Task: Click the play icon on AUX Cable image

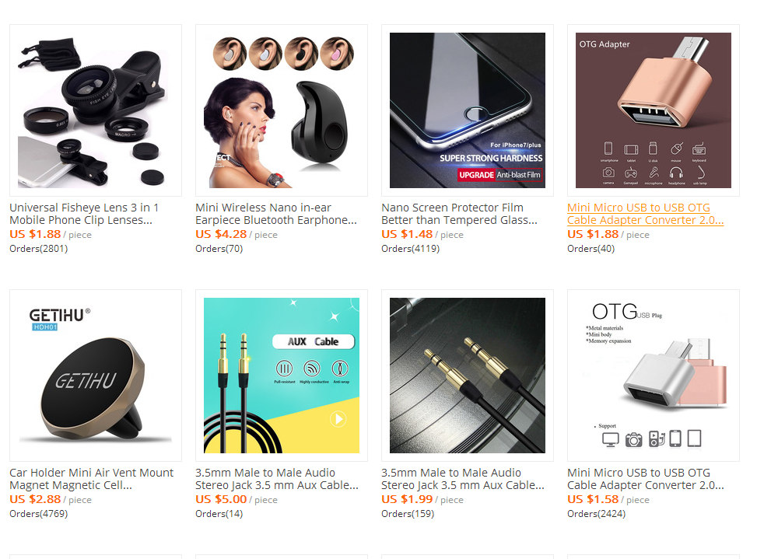Action: (338, 419)
